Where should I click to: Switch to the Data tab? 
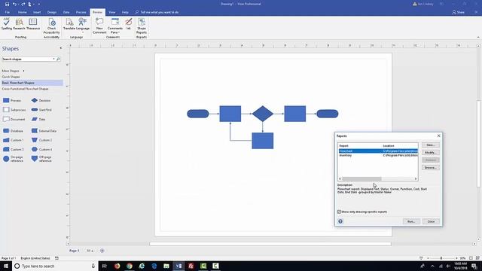coord(66,12)
